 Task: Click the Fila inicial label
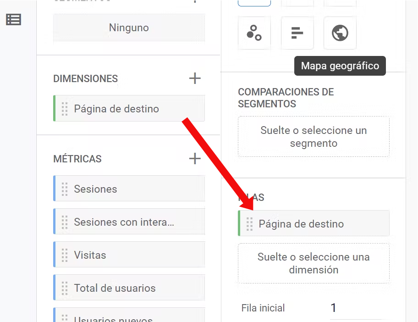coord(263,308)
